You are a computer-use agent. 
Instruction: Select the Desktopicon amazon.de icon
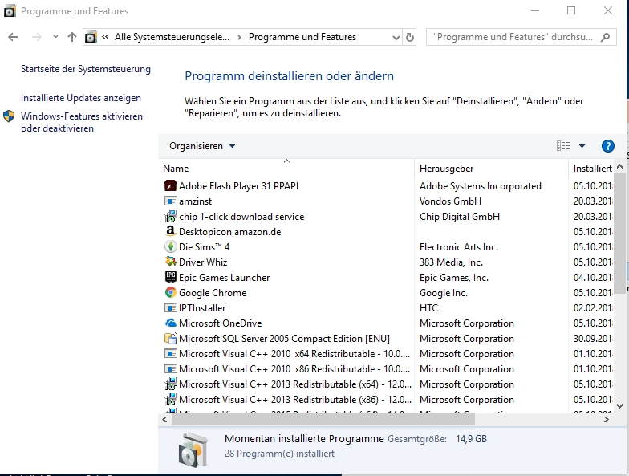(x=170, y=231)
